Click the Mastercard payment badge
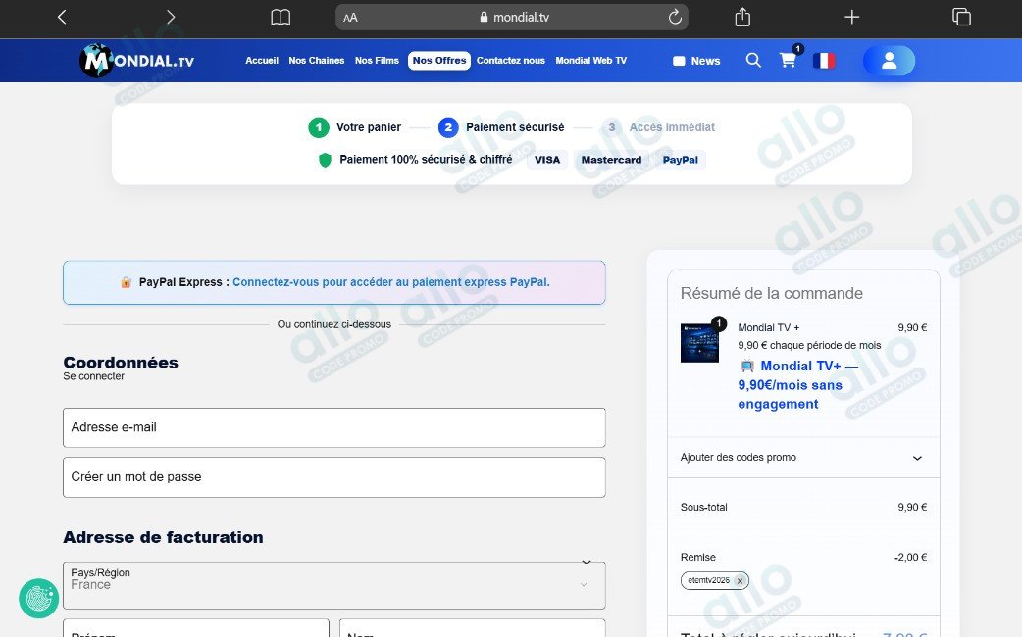This screenshot has height=637, width=1022. tap(611, 160)
